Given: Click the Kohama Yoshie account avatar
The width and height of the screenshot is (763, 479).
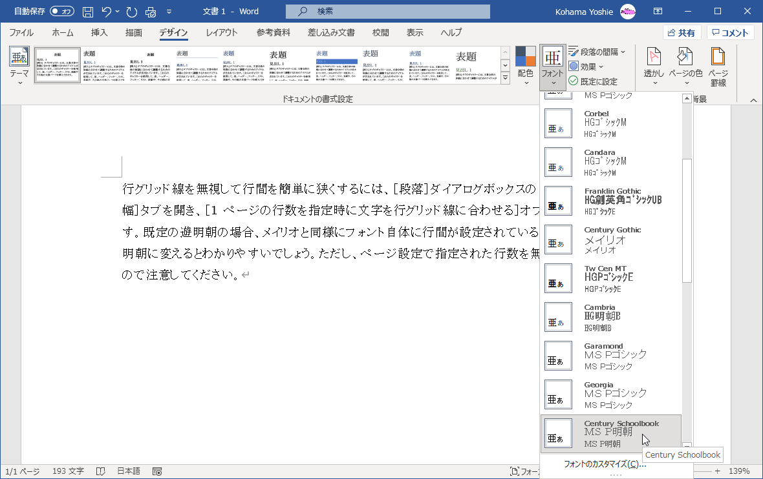Looking at the screenshot, I should (628, 11).
